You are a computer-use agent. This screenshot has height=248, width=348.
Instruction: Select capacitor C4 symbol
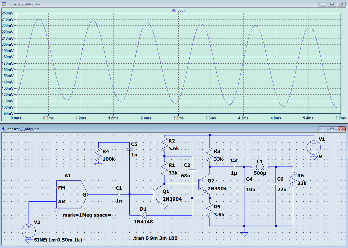coord(244,184)
